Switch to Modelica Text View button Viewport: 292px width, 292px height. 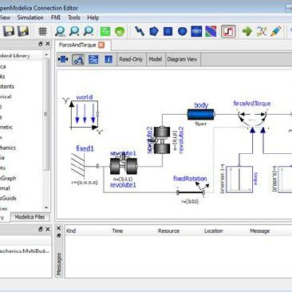point(93,59)
